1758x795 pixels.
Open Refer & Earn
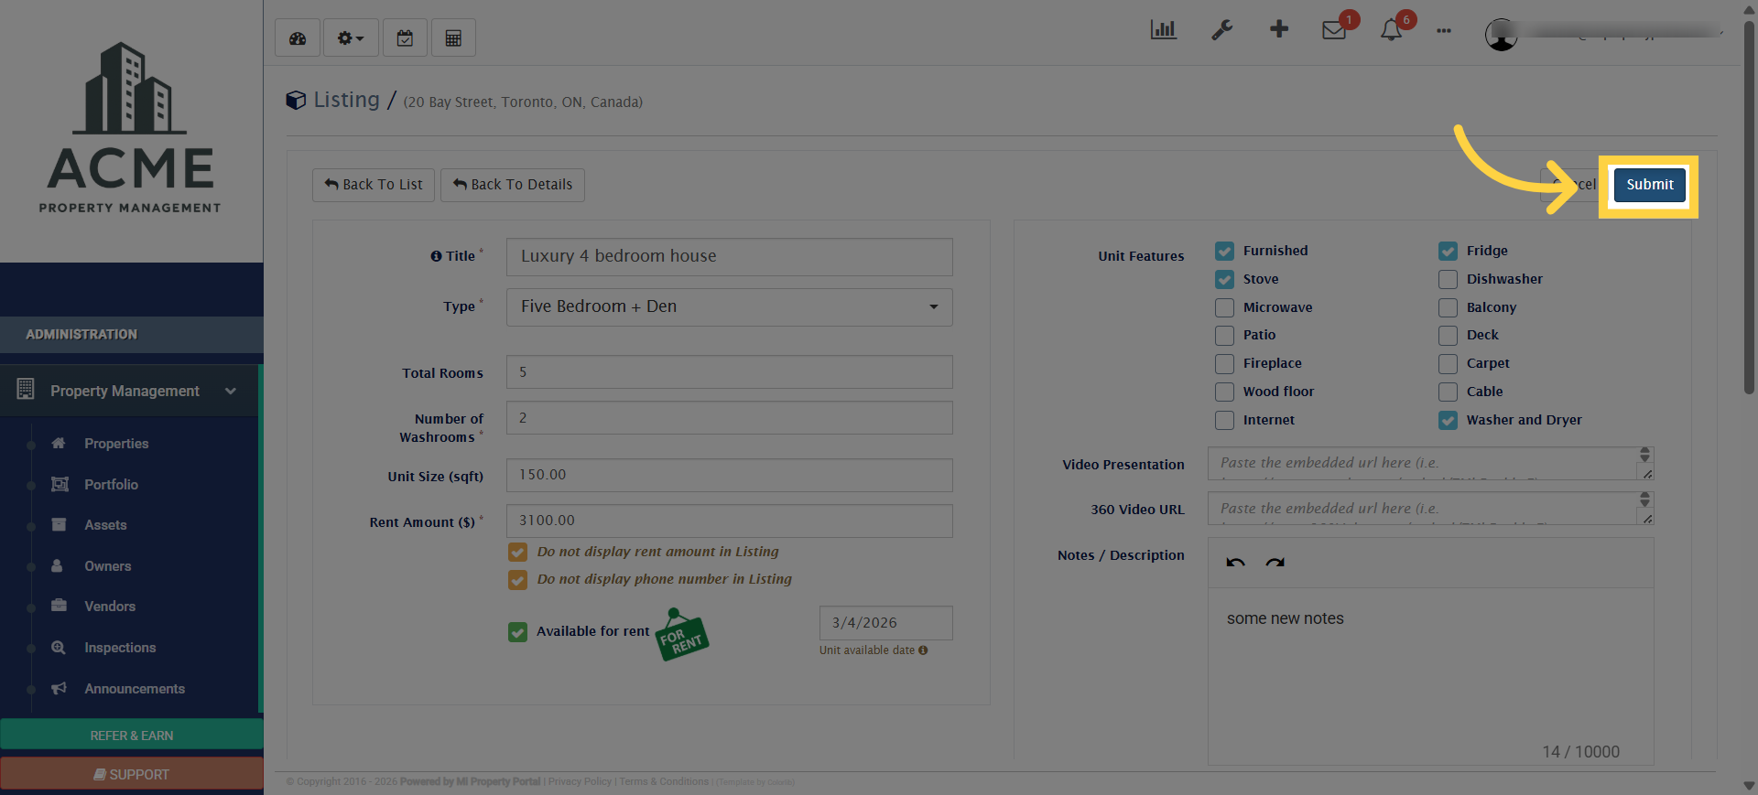click(x=132, y=736)
